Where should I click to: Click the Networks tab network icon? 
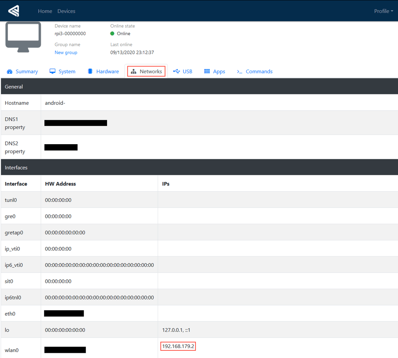(x=133, y=72)
